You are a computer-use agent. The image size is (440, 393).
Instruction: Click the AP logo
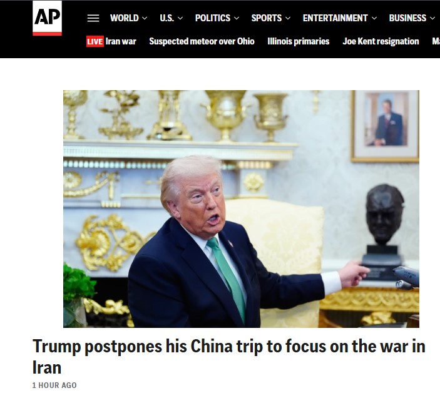[x=47, y=18]
